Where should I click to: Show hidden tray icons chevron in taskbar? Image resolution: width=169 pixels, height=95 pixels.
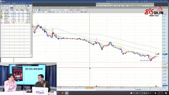(140, 93)
